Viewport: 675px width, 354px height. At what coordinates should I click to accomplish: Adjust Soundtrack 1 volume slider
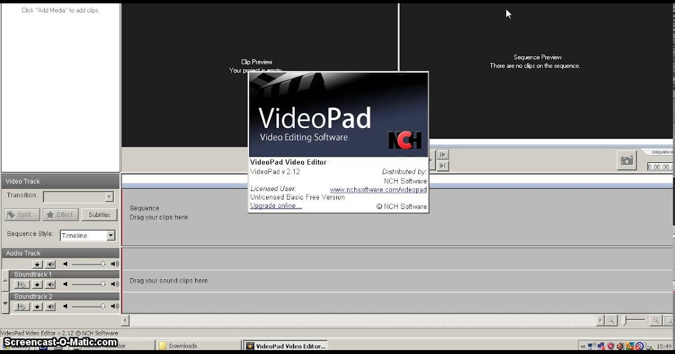tap(89, 285)
